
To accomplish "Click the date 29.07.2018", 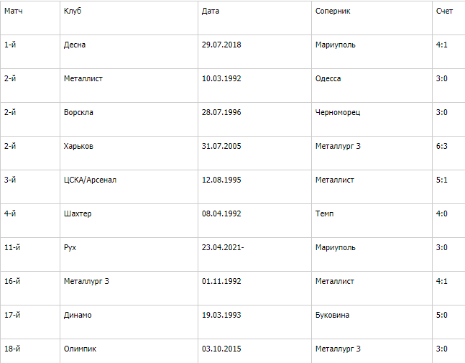I will (221, 45).
